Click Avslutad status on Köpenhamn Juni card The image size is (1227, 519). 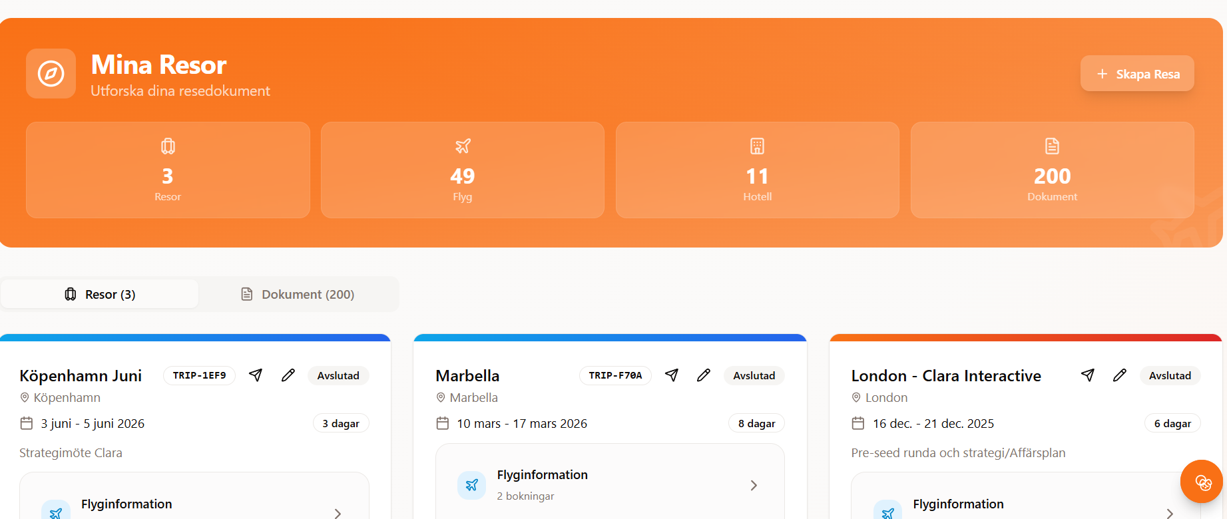pos(338,375)
